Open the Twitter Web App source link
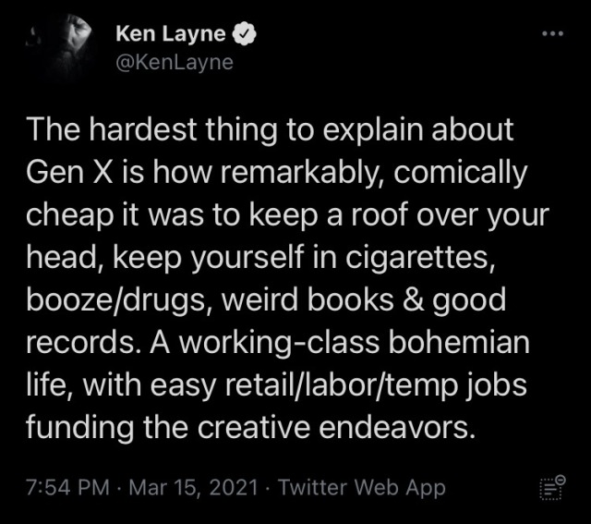Viewport: 591px width, 524px height. coord(361,487)
